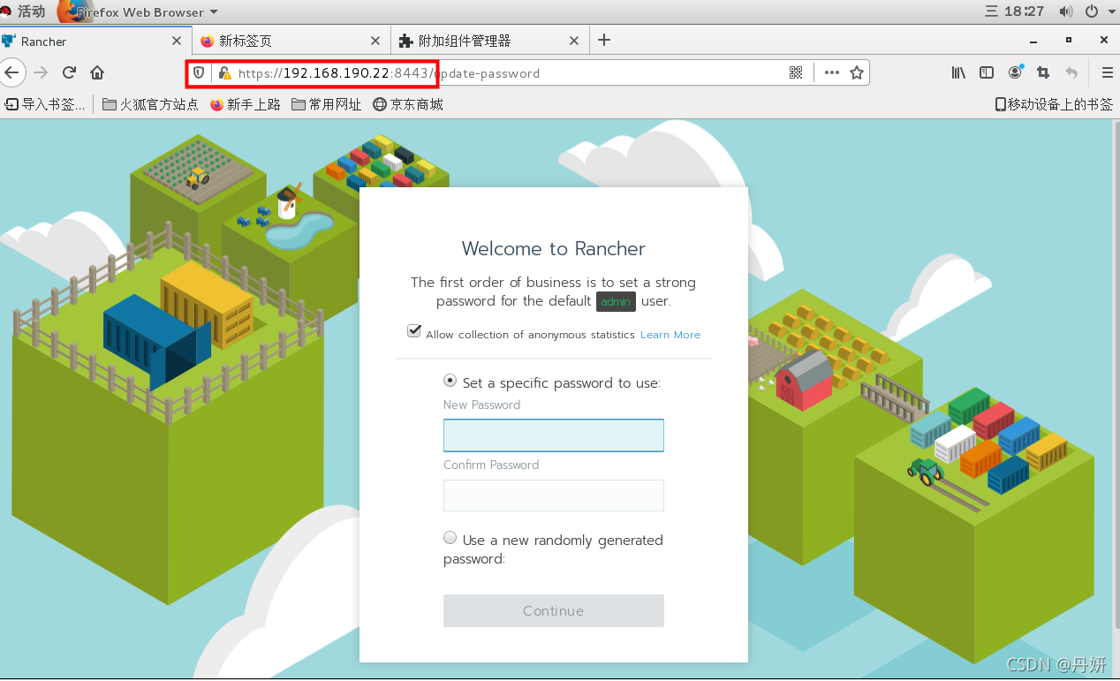
Task: Close the Rancher tab
Action: click(x=177, y=41)
